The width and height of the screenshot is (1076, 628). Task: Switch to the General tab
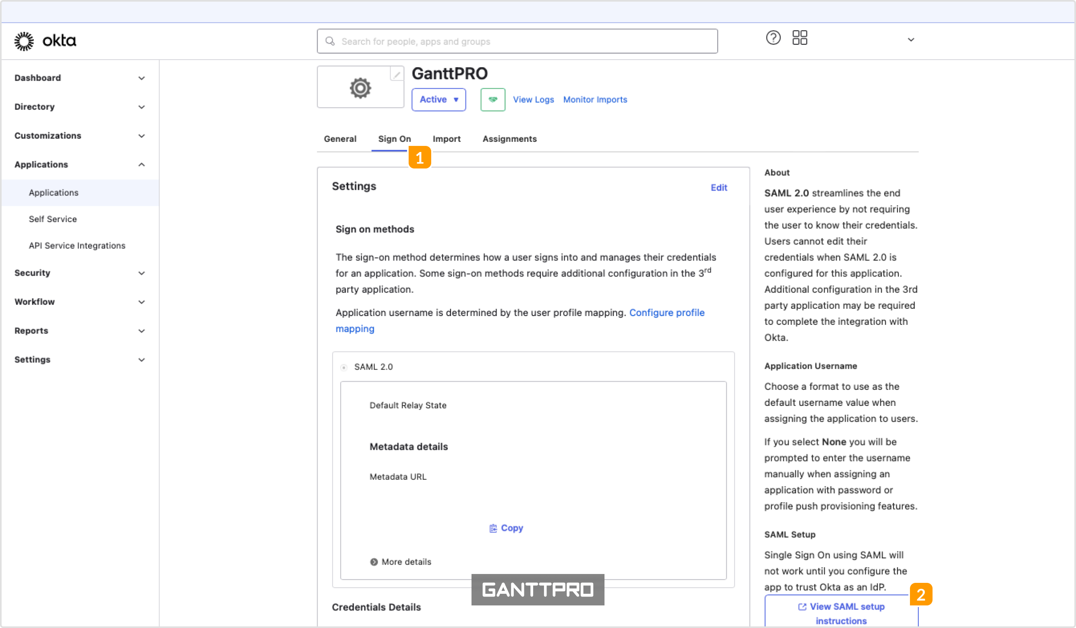pyautogui.click(x=340, y=139)
